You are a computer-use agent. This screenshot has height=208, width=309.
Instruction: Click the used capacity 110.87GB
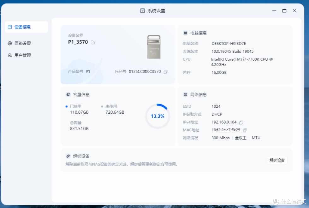(79, 112)
